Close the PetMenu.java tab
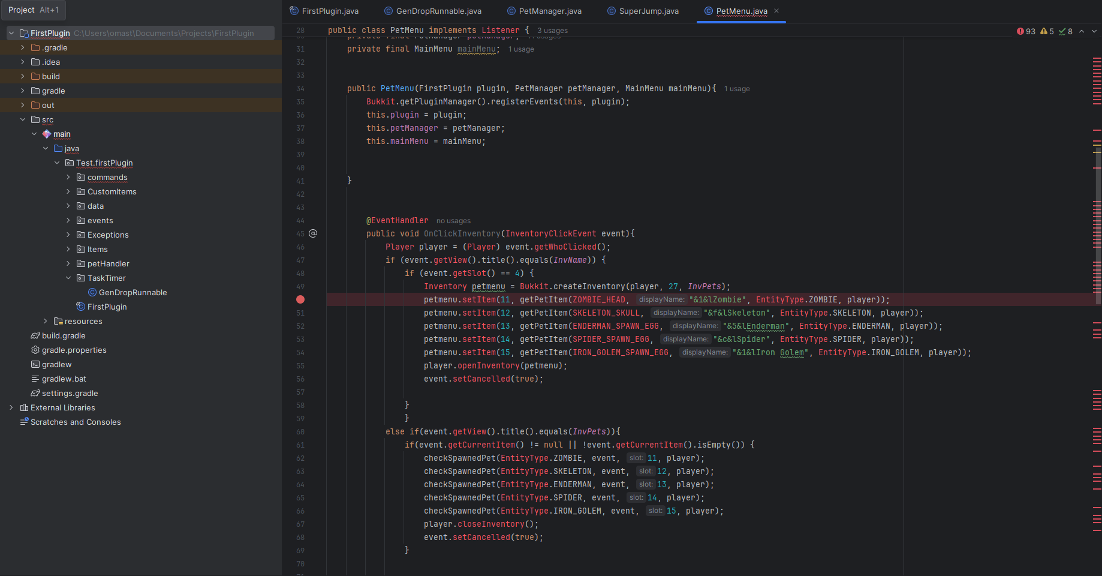The image size is (1102, 576). point(776,11)
